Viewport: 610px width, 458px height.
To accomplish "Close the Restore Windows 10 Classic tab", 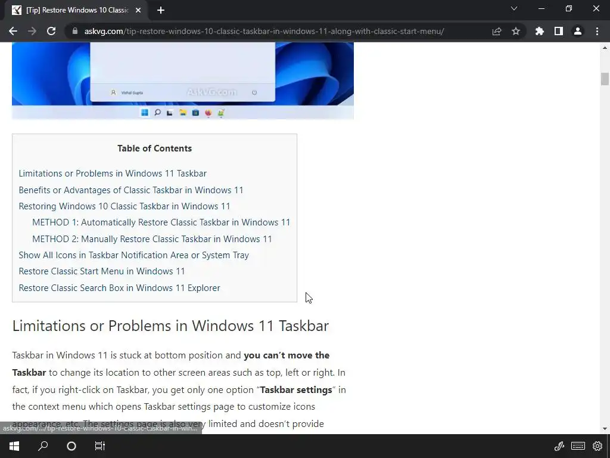I will click(138, 11).
